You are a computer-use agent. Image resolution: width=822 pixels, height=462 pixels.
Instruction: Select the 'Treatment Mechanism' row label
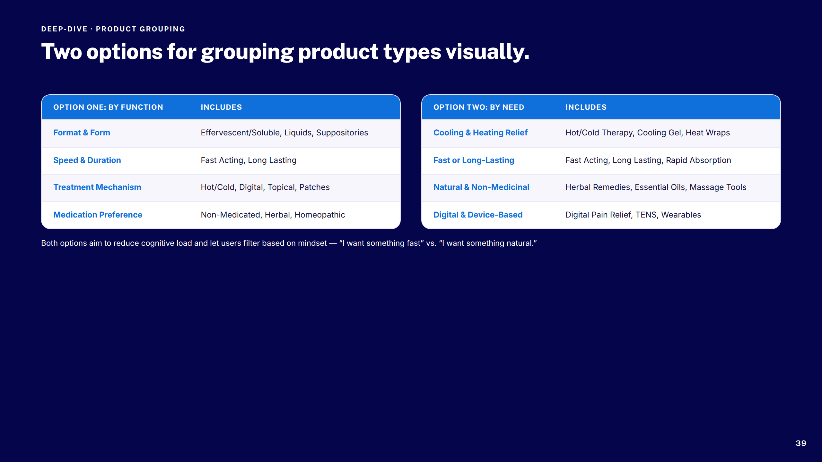coord(97,187)
